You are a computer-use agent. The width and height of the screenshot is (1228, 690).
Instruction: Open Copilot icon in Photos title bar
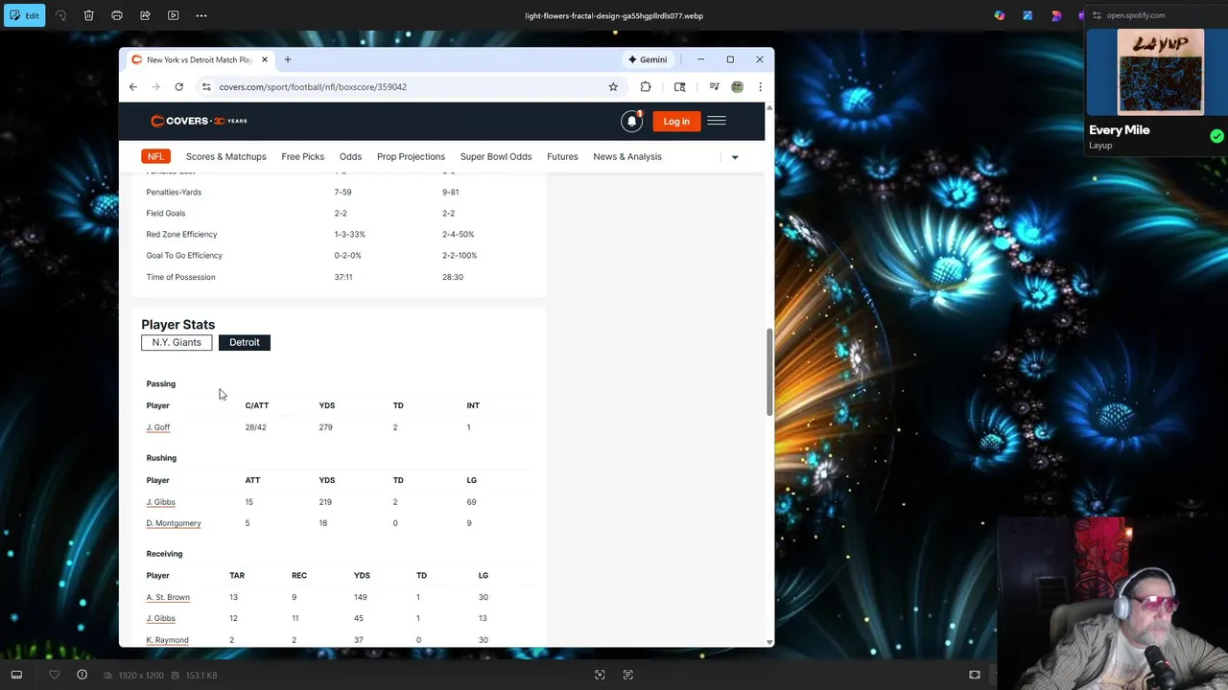pyautogui.click(x=1000, y=15)
